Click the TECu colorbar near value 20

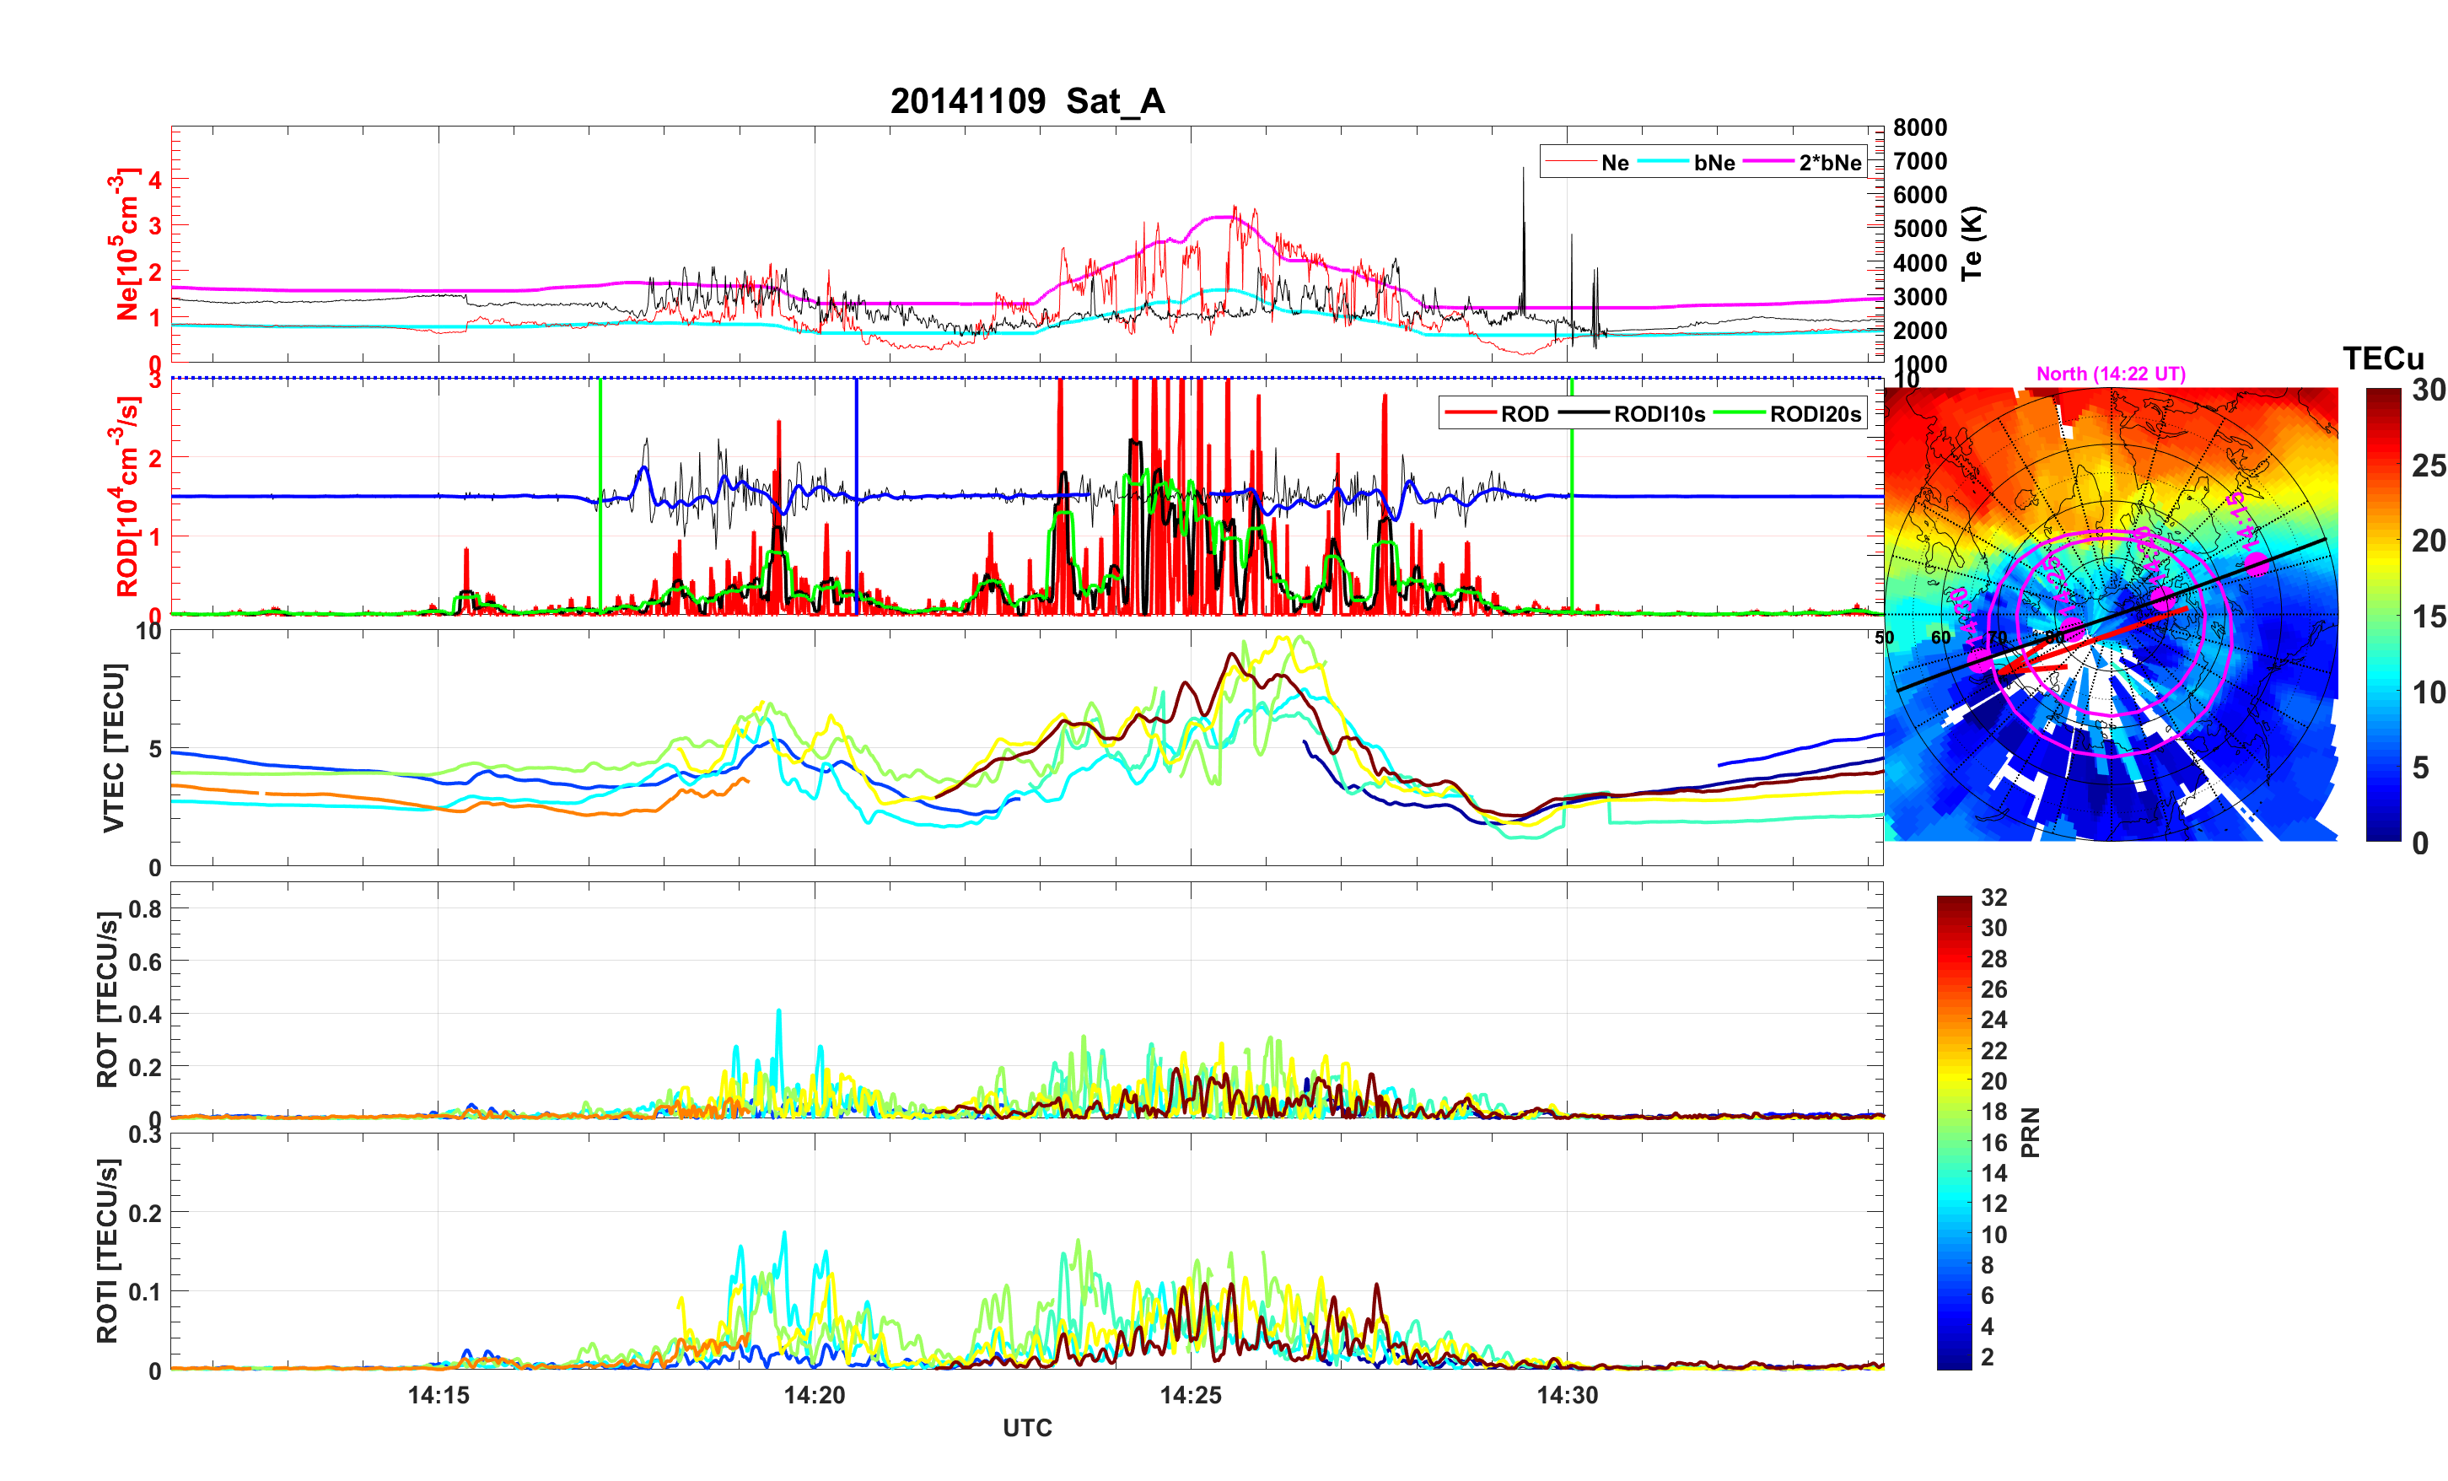click(2382, 541)
